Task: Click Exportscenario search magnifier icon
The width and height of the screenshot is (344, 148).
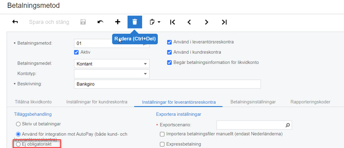Action: click(288, 125)
